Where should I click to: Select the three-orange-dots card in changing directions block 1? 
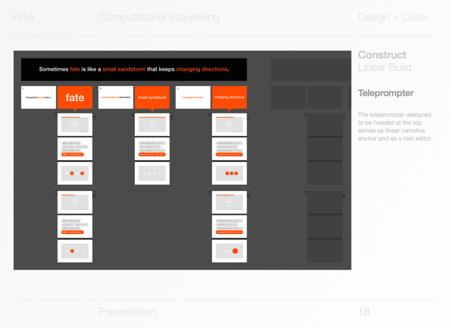tap(229, 173)
